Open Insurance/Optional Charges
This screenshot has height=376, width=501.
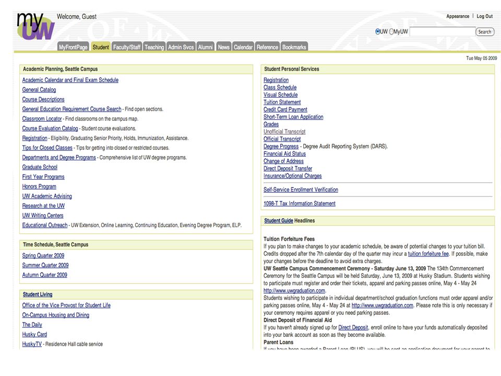click(x=292, y=176)
